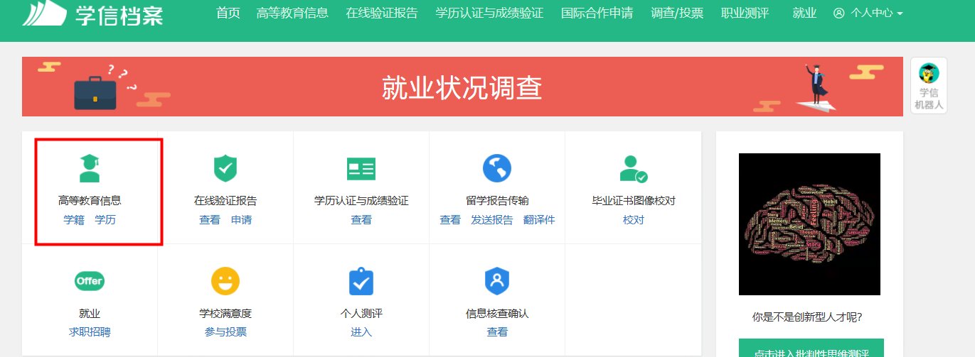This screenshot has height=357, width=975.
Task: Click the person-check icon for 毕业证书图像校对
Action: pyautogui.click(x=633, y=169)
